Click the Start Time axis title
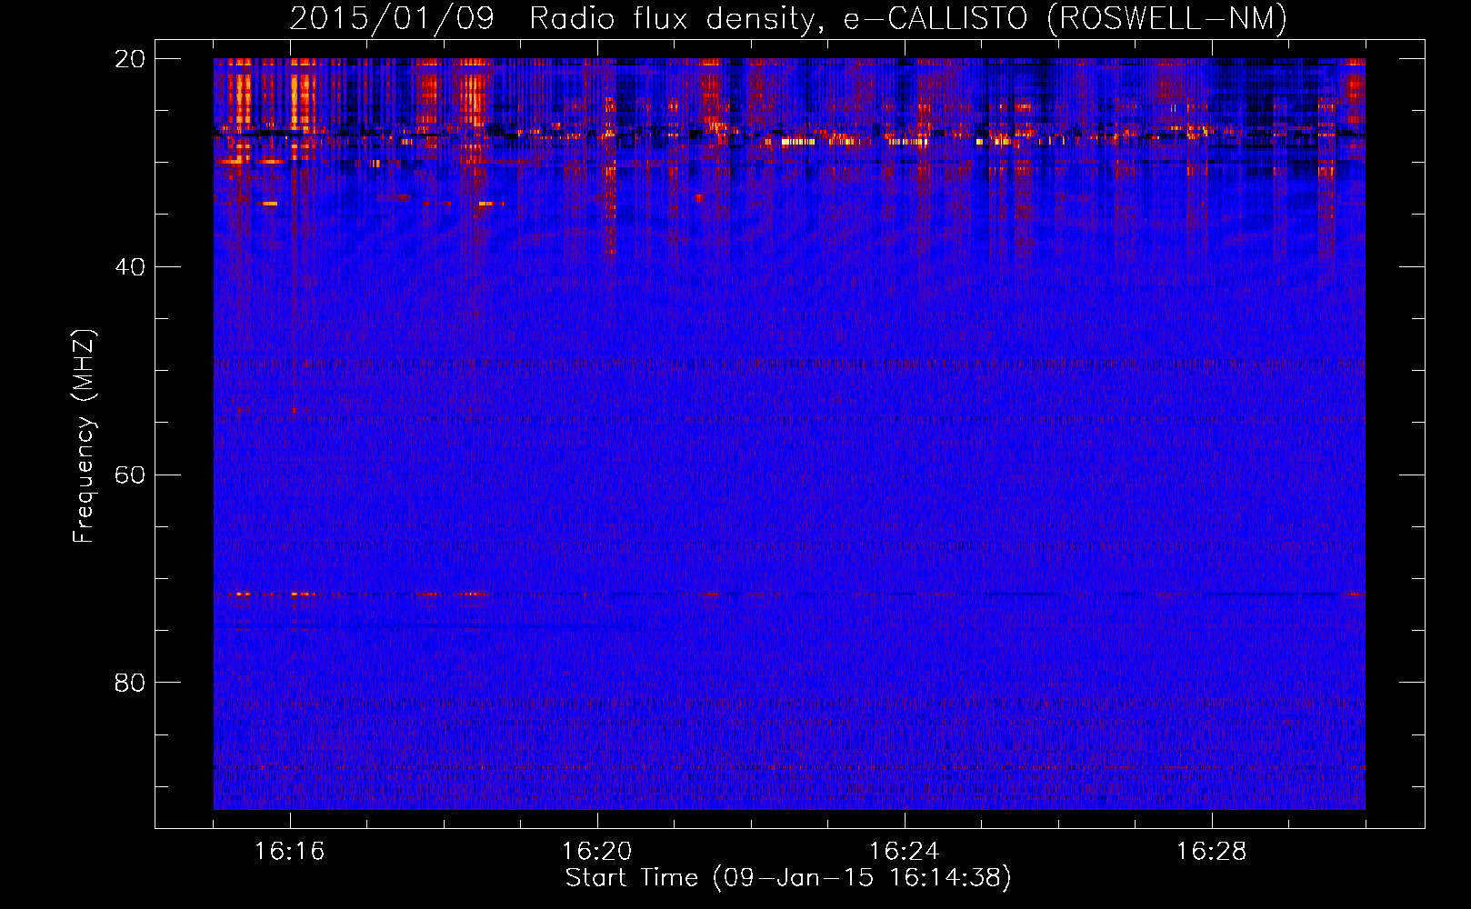Image resolution: width=1471 pixels, height=909 pixels. click(631, 878)
